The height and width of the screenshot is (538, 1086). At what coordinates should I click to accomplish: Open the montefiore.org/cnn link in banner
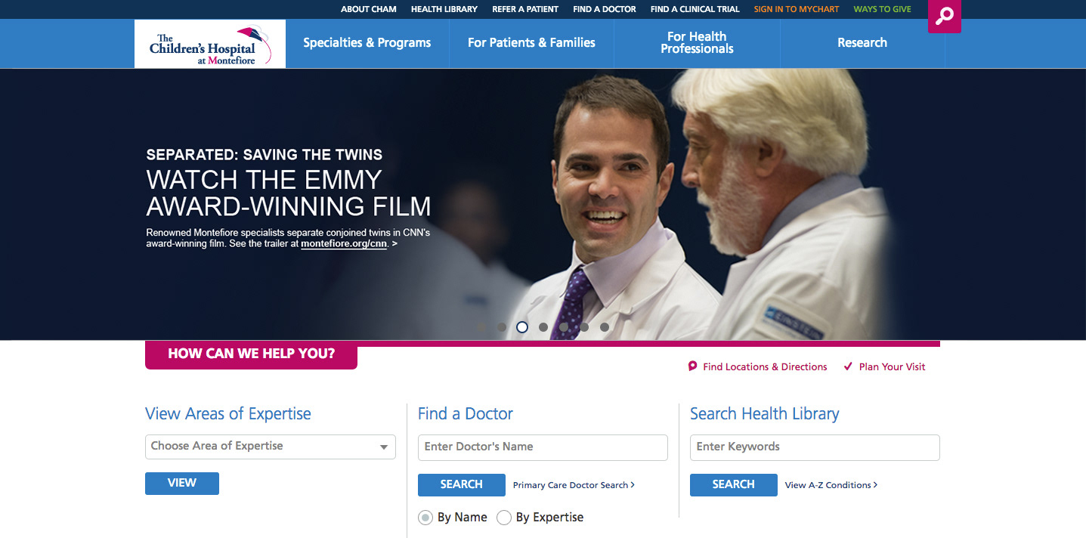pos(344,245)
